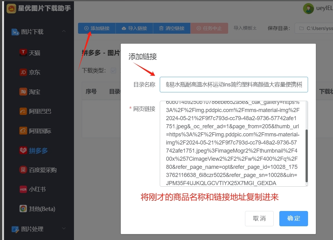
Task: Download template via 导入模板 link
Action: click(245, 28)
